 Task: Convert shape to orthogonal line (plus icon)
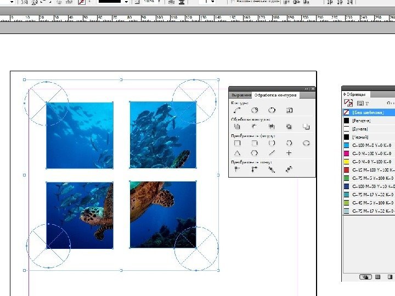pyautogui.click(x=289, y=153)
